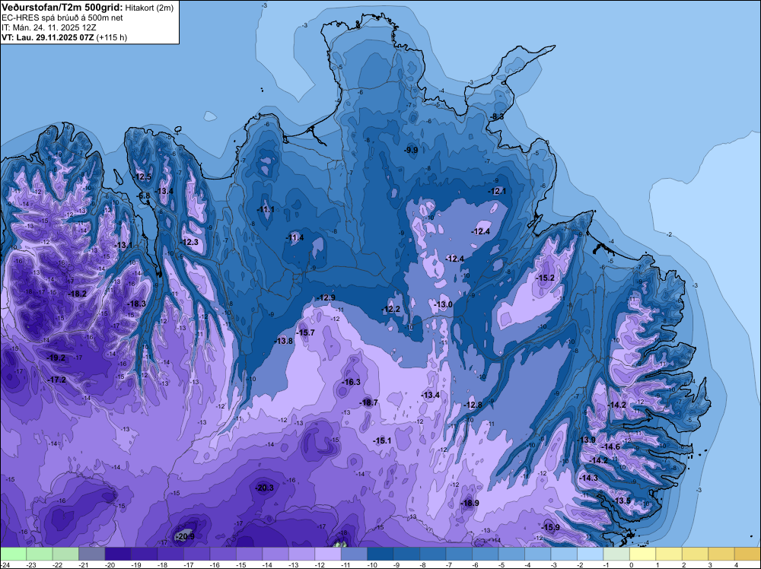Click the -13.1 temperature label
Image resolution: width=761 pixels, height=569 pixels.
(x=124, y=245)
